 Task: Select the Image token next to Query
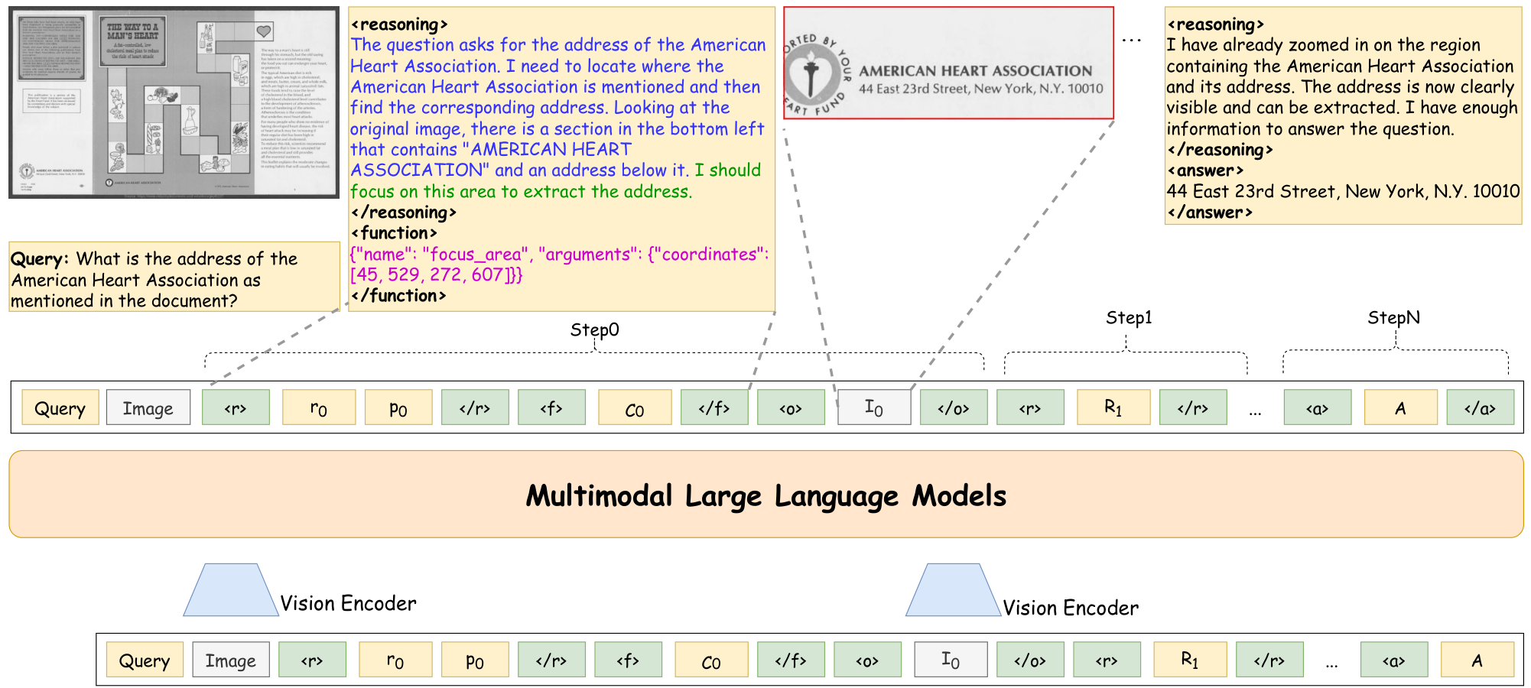pos(148,407)
